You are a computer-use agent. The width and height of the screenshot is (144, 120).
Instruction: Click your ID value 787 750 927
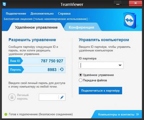[x=52, y=61]
